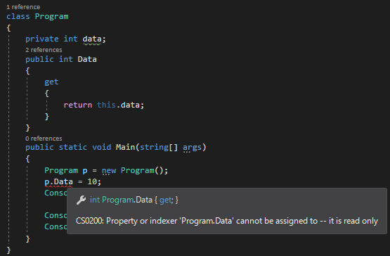Click the value 10 in assignment
Viewport: 390px width, 256px height.
tap(92, 181)
